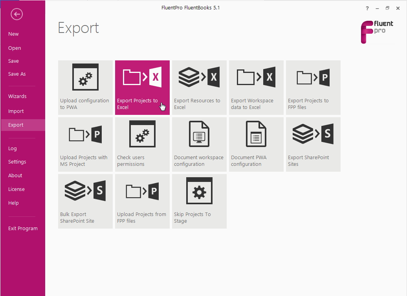The width and height of the screenshot is (407, 296).
Task: Choose Open in the sidebar
Action: [x=15, y=48]
